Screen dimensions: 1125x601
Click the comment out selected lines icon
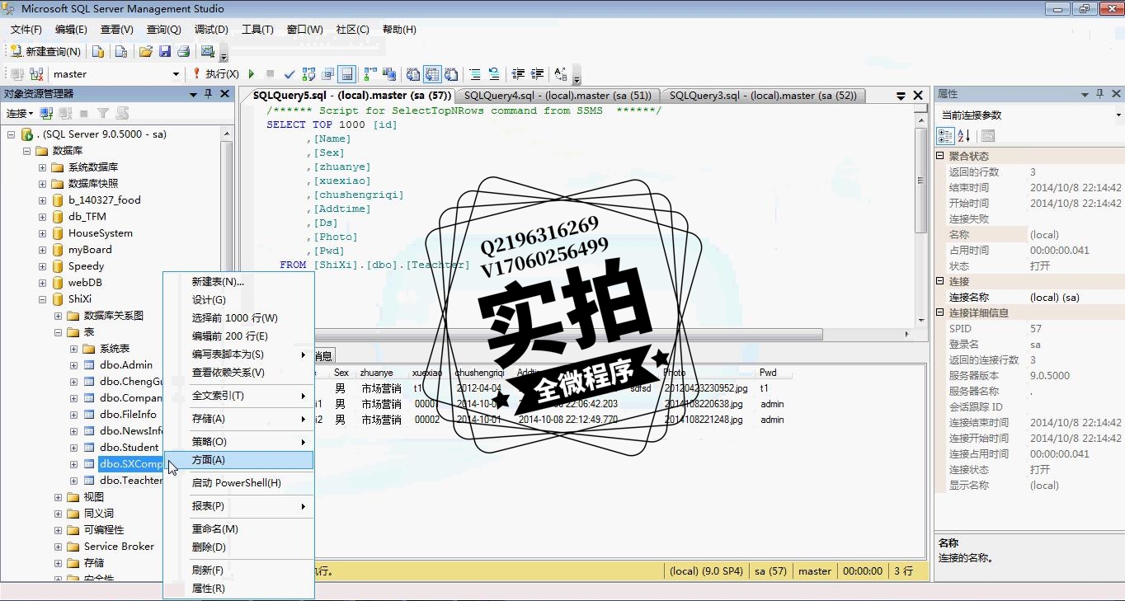pyautogui.click(x=475, y=74)
